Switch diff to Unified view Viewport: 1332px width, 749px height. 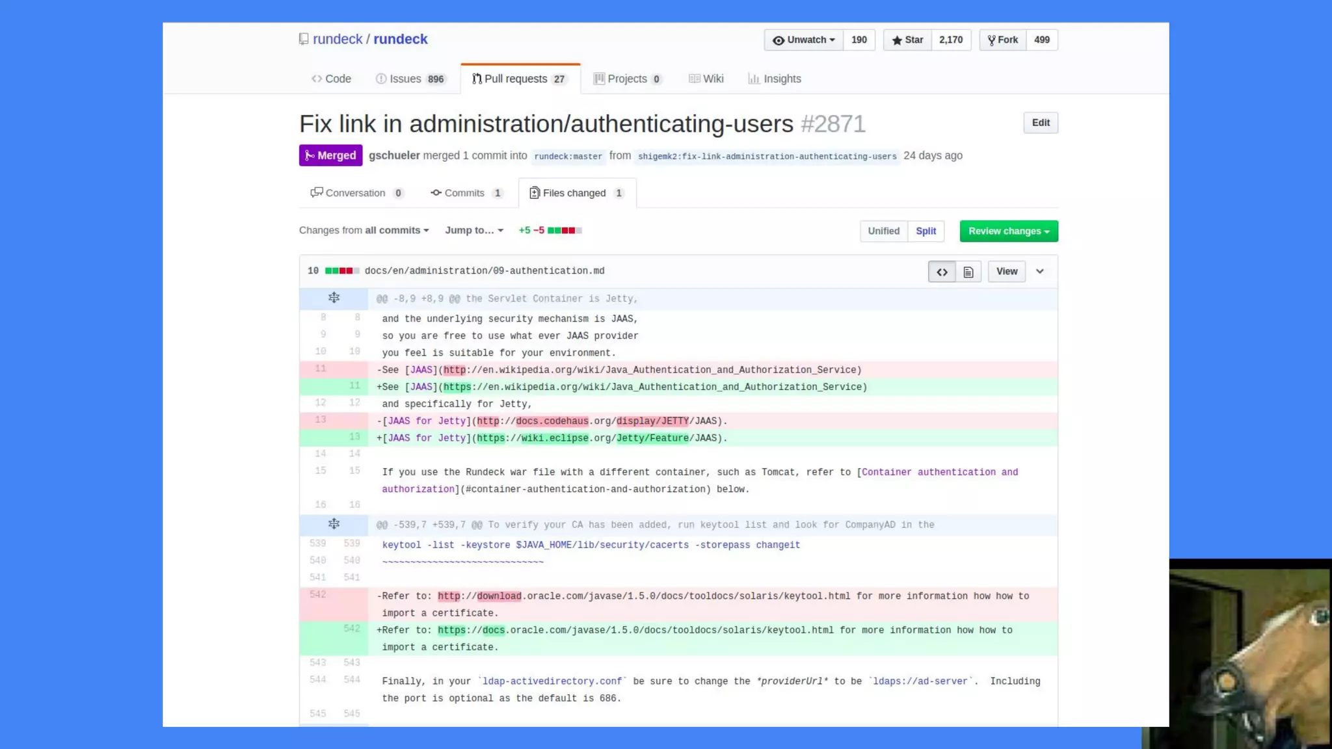click(x=883, y=231)
